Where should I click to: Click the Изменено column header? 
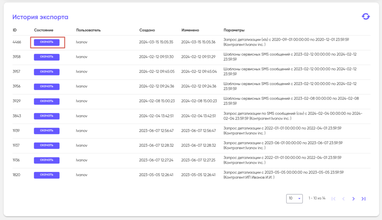(190, 30)
